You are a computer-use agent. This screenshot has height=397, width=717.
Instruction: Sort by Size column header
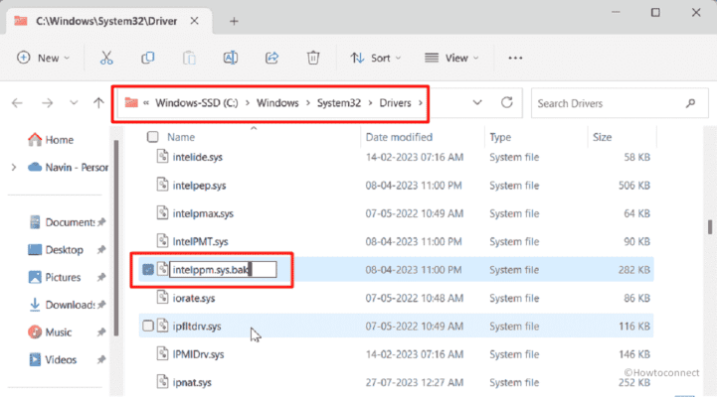(602, 137)
